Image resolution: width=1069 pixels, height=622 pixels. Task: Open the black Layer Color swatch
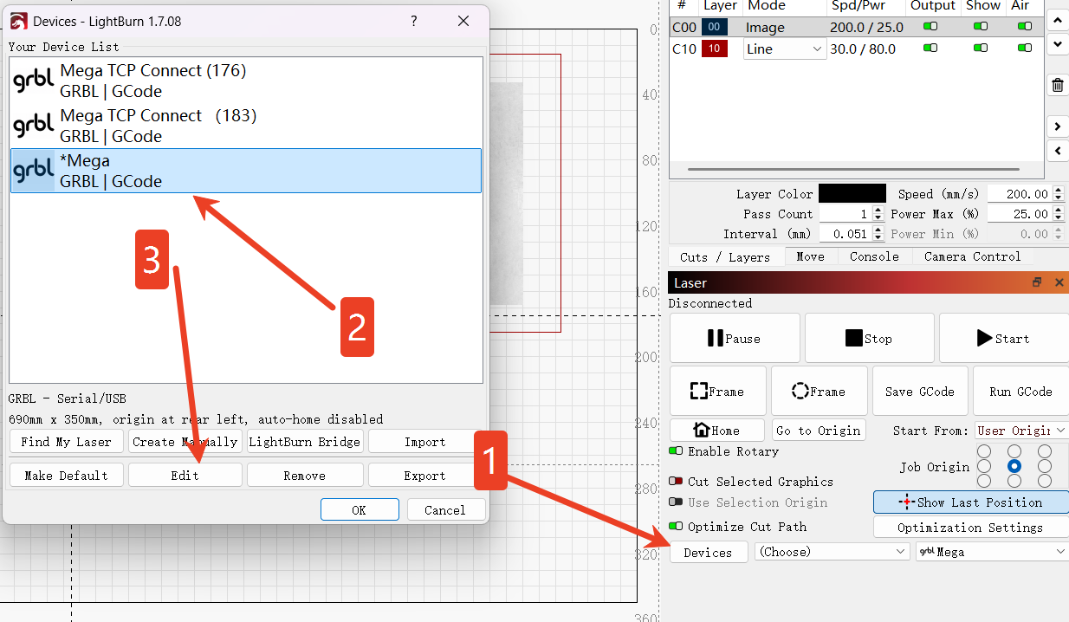click(852, 194)
